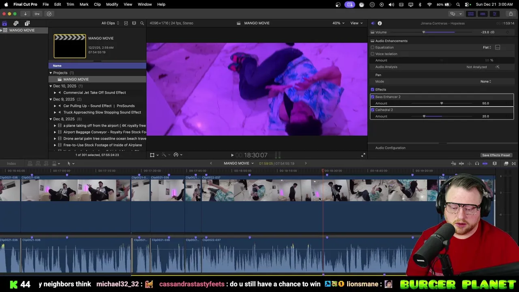Click the browser search magnifier icon

[x=142, y=23]
